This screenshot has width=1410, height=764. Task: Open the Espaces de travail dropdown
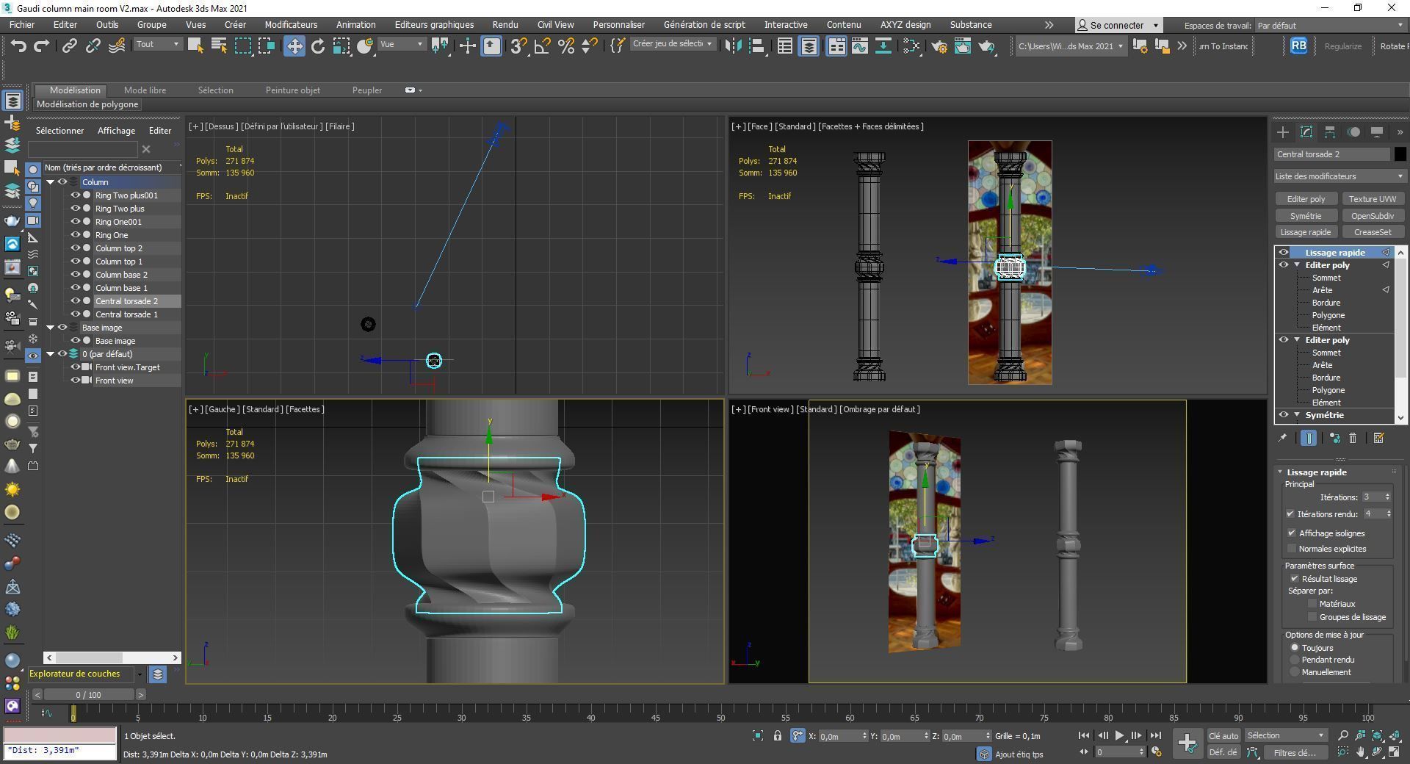tap(1330, 25)
